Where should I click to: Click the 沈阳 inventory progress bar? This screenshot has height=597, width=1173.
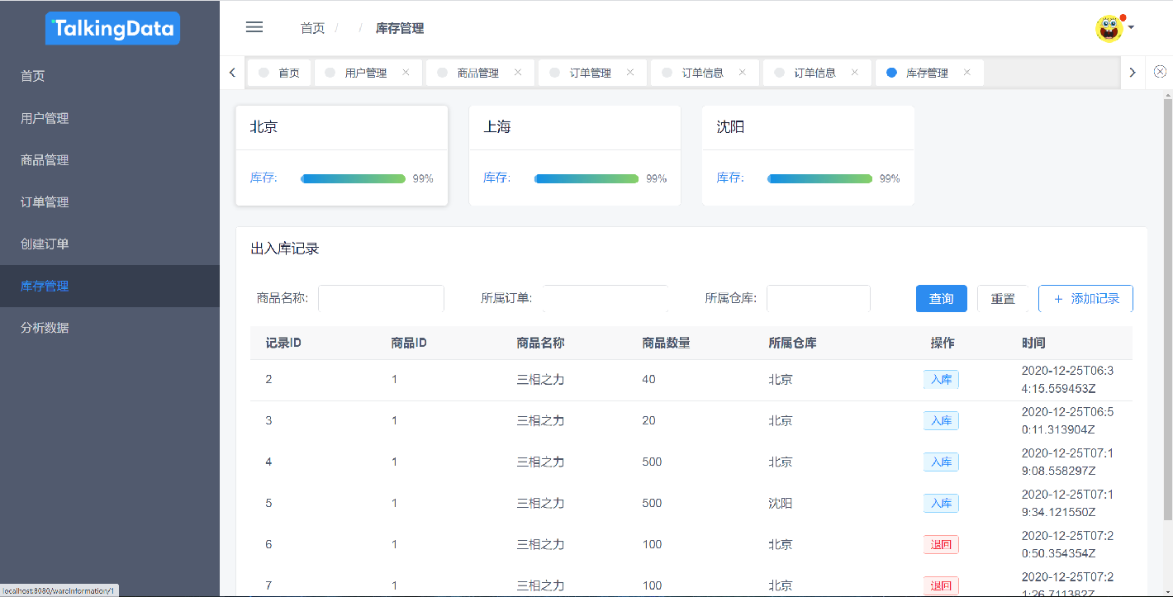point(819,178)
